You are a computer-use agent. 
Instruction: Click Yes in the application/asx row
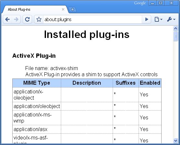tap(144, 129)
